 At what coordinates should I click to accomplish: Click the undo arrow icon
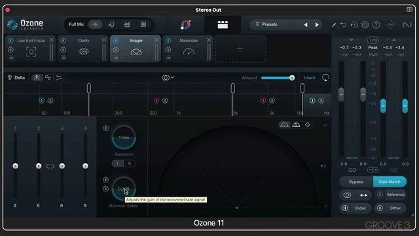pos(343,25)
